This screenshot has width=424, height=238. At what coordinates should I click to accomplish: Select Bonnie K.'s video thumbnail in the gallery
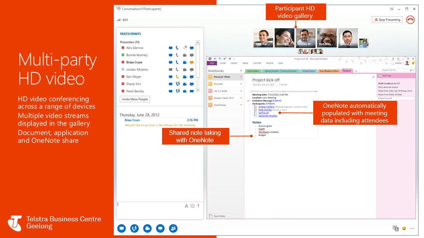284,38
